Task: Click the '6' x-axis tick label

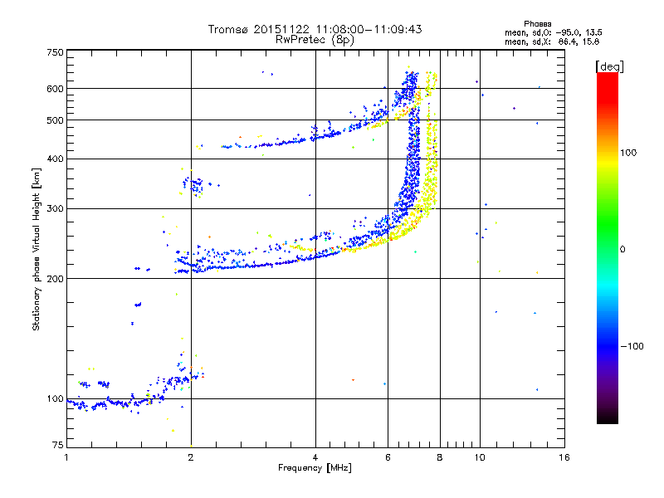Action: tap(388, 457)
